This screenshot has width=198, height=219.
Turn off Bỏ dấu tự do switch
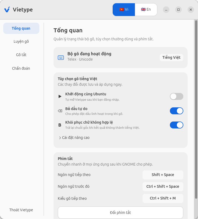tap(177, 111)
